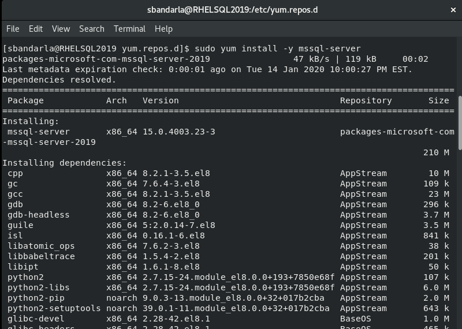The width and height of the screenshot is (462, 329).
Task: Click the 'libbabeltrace' package name
Action: (x=41, y=256)
